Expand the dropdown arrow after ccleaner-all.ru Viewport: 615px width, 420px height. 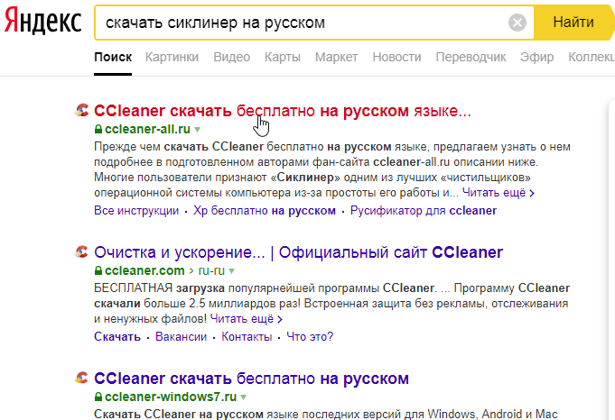click(197, 130)
